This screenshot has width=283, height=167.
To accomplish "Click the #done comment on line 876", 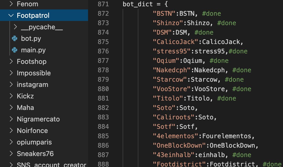I will [238, 51].
